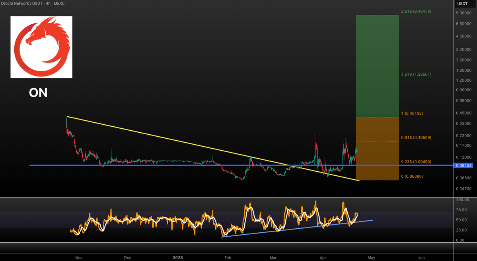Click the 2.618 (8.48478) extension target label
The width and height of the screenshot is (477, 261).
[x=416, y=11]
